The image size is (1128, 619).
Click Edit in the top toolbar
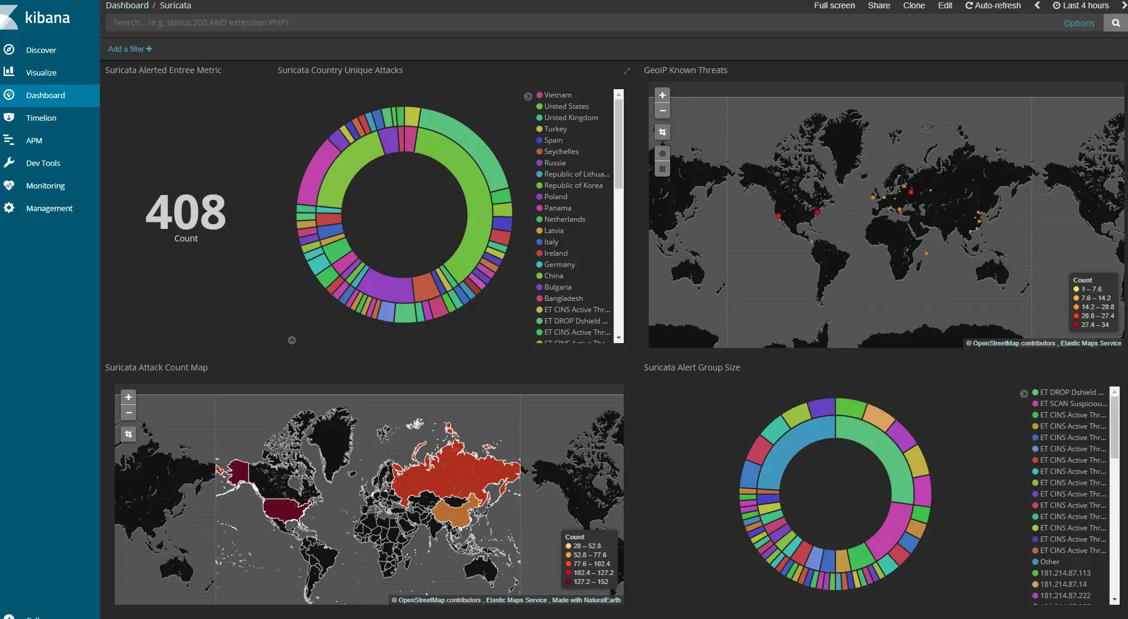pyautogui.click(x=945, y=5)
